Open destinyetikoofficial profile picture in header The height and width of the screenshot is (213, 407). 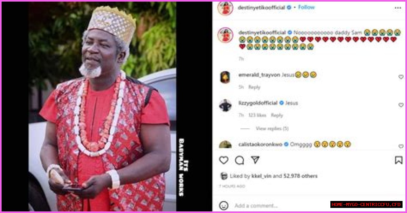pyautogui.click(x=225, y=8)
